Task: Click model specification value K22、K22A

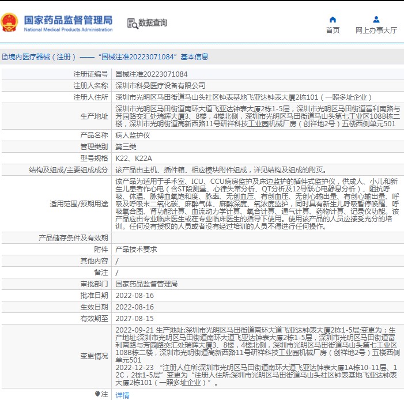Action: [x=133, y=158]
